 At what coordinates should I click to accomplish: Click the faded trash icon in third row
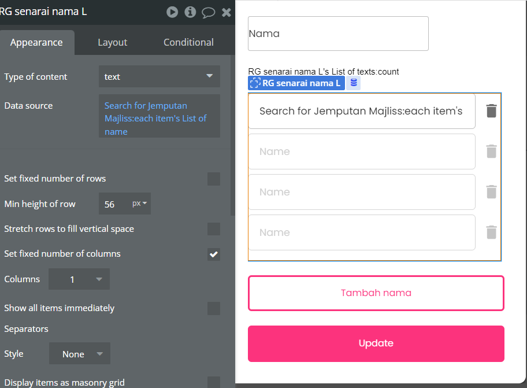tap(491, 192)
